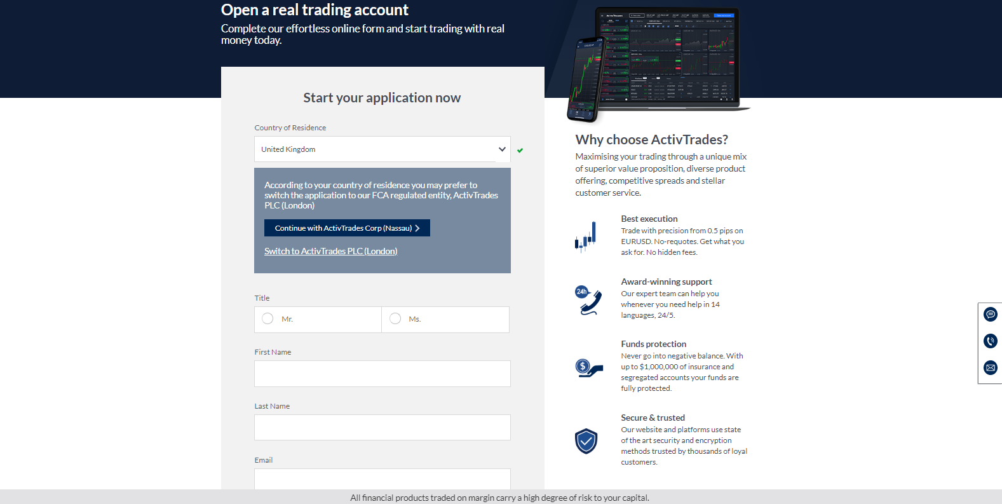This screenshot has width=1002, height=504.
Task: Click the Funds protection hand-and-dollar icon
Action: pyautogui.click(x=588, y=368)
